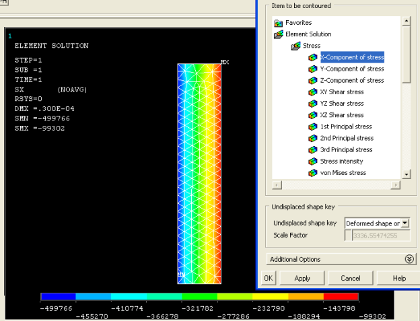
Task: Expand Additional Options section
Action: point(409,259)
